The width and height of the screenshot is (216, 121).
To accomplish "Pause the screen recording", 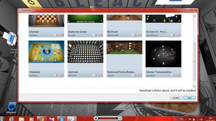I will pos(120,118).
